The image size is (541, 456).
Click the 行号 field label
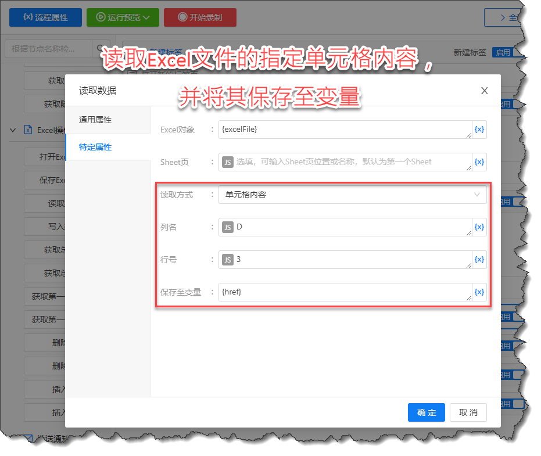[x=169, y=260]
